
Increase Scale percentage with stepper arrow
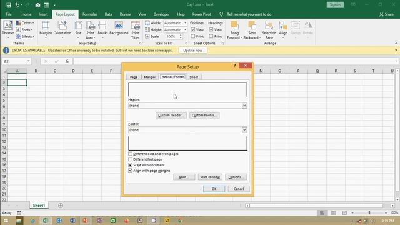(181, 35)
